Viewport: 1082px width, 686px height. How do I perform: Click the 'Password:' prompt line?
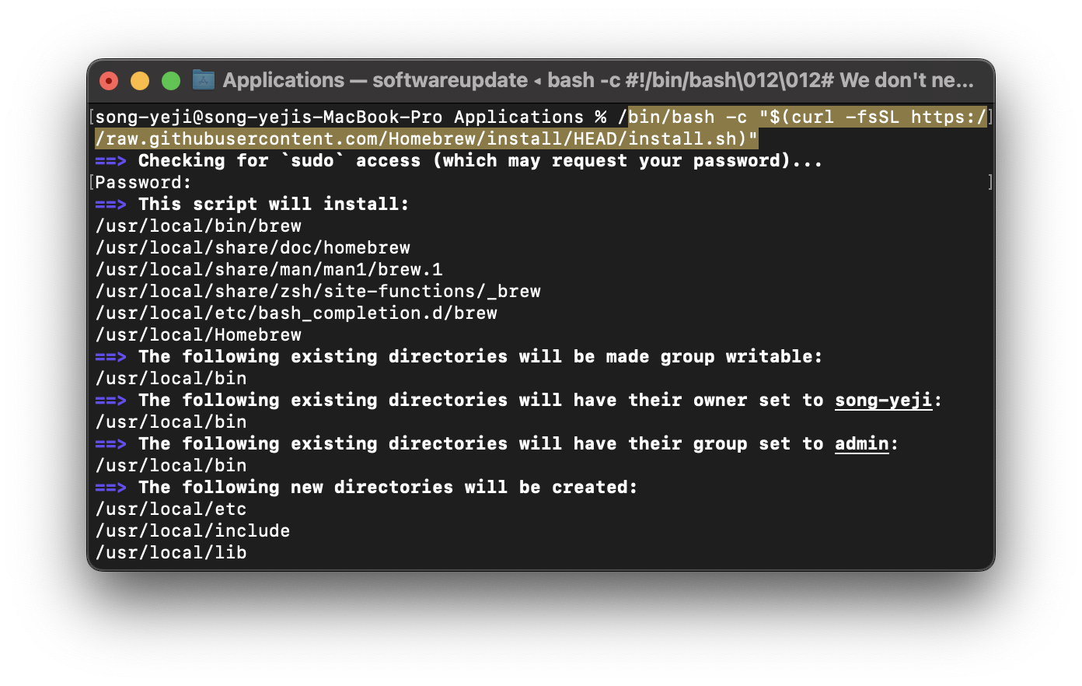tap(144, 182)
